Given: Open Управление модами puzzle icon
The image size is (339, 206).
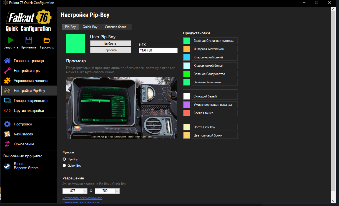Looking at the screenshot, I should click(x=7, y=81).
